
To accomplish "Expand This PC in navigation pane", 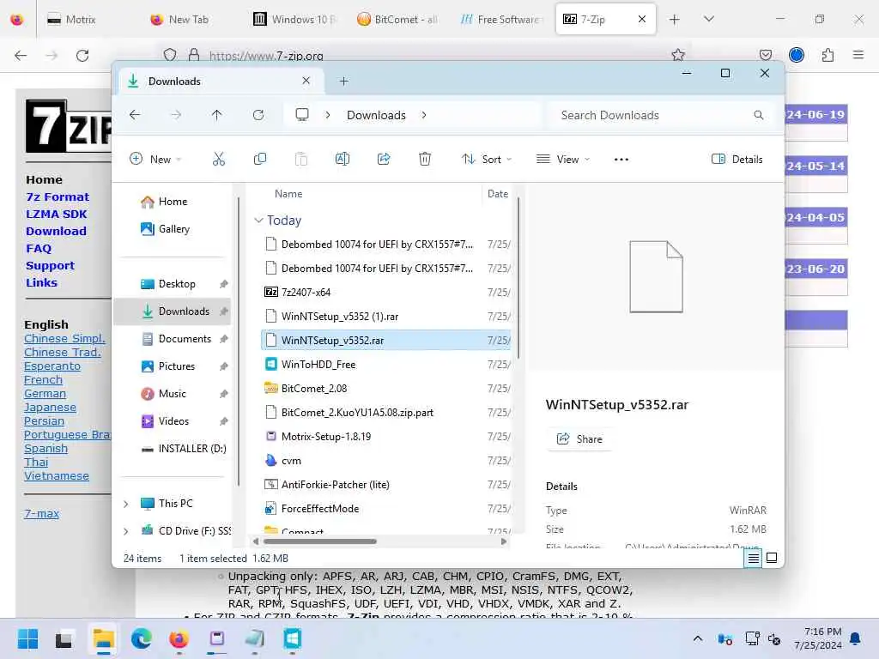I will coord(125,504).
